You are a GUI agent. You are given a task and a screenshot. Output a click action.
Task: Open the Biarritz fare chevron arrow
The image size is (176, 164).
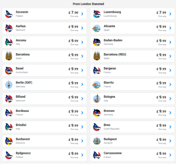pos(170,84)
